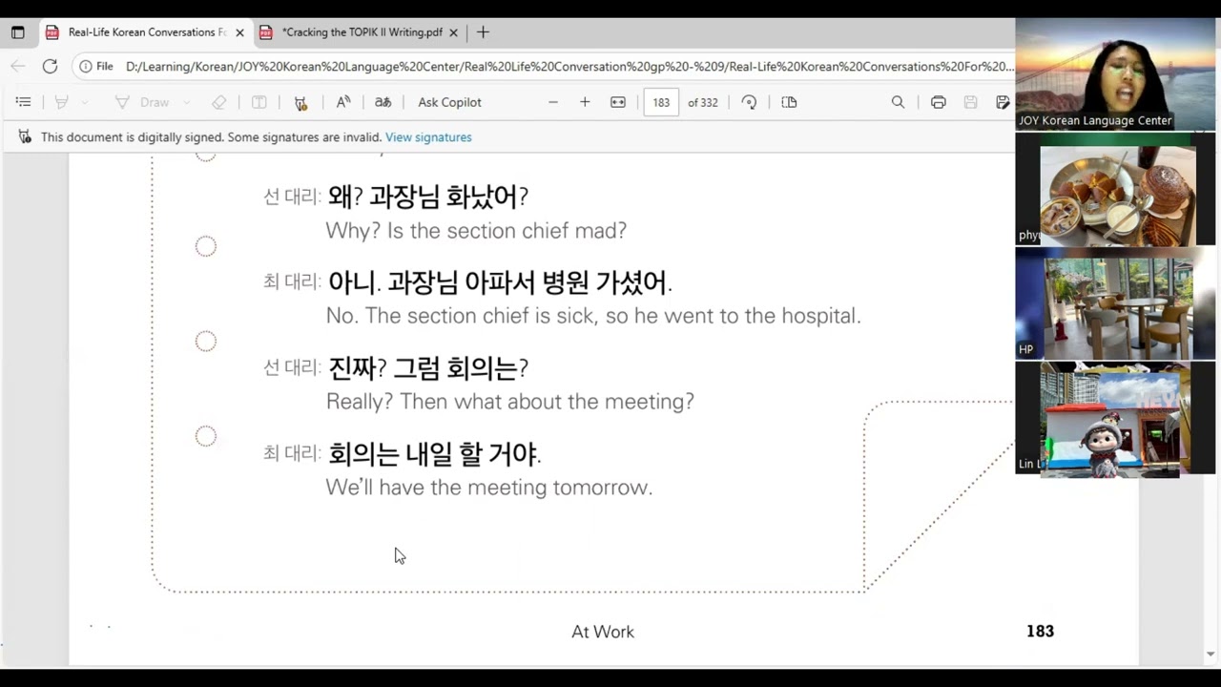Expand the Highlight color dropdown
Image resolution: width=1221 pixels, height=687 pixels.
pyautogui.click(x=85, y=102)
